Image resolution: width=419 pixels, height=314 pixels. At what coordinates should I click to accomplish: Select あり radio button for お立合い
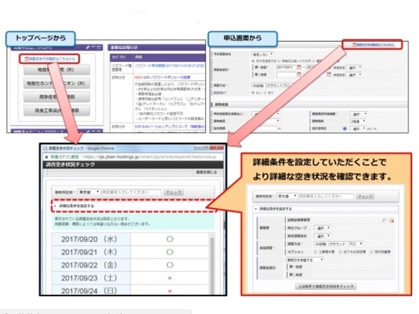(266, 93)
